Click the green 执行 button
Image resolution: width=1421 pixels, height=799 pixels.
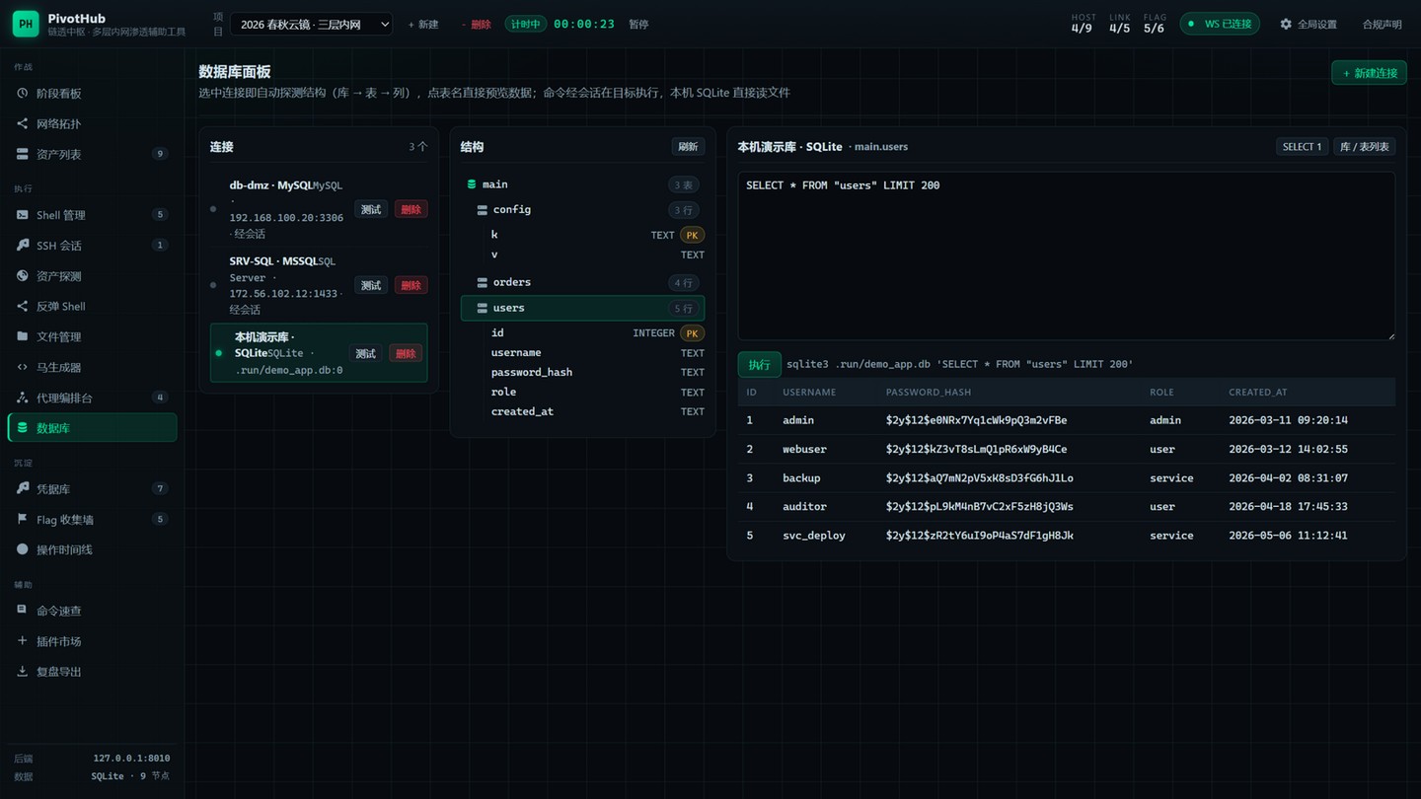pyautogui.click(x=759, y=364)
